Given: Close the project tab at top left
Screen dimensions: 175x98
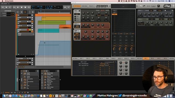Looking at the screenshot, I should pyautogui.click(x=8, y=4).
